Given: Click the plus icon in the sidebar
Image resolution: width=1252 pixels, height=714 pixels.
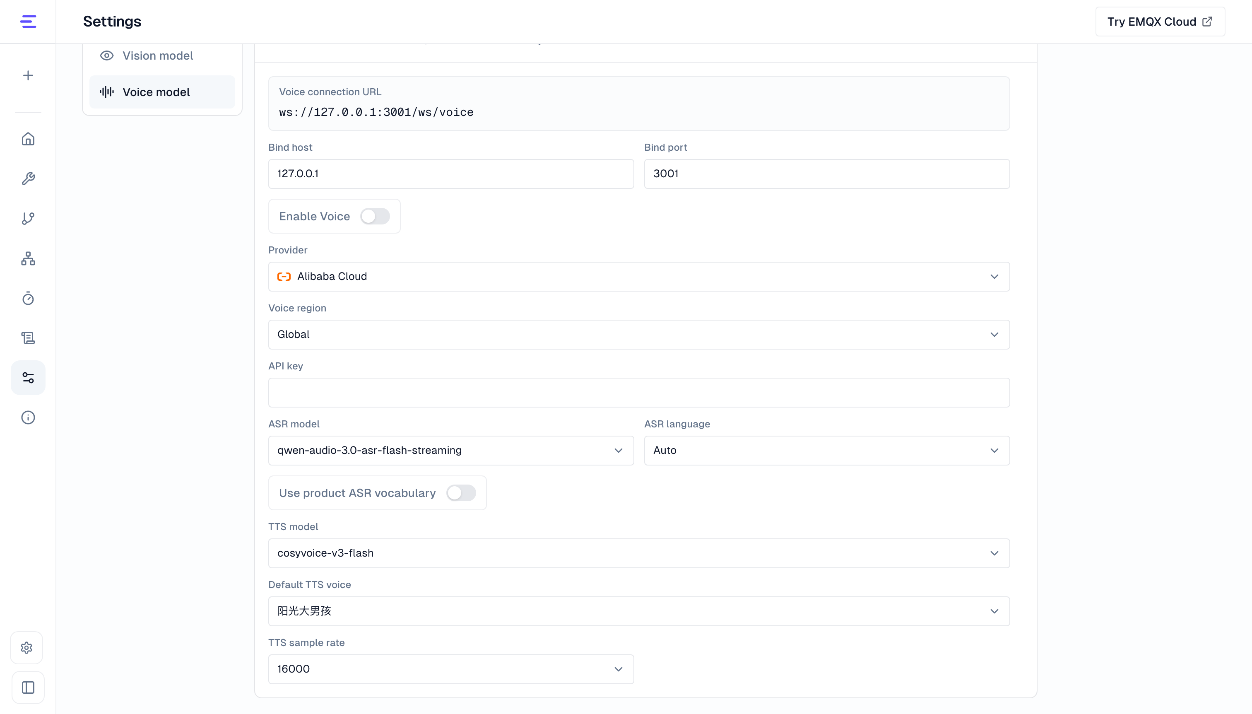Looking at the screenshot, I should (x=28, y=75).
